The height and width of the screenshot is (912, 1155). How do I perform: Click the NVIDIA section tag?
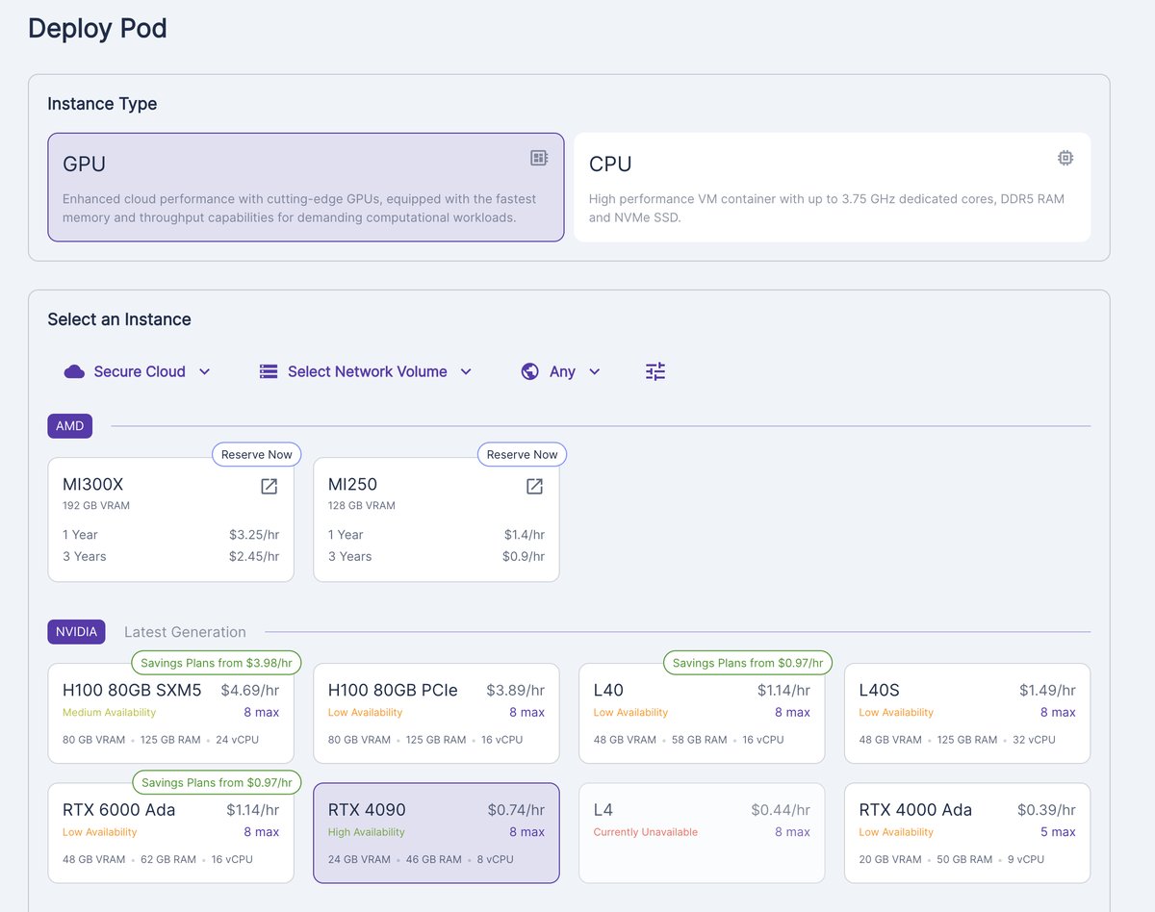pyautogui.click(x=76, y=632)
